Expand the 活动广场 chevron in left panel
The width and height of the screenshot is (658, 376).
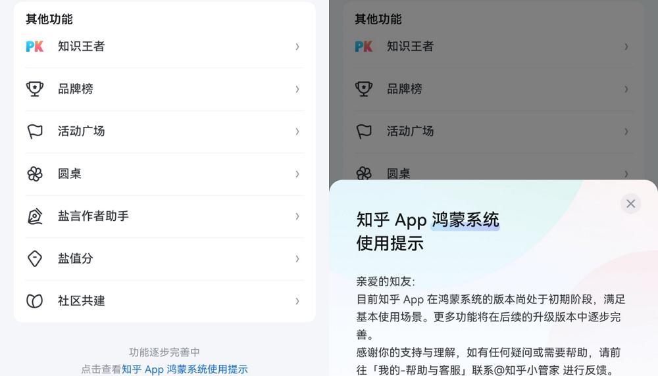tap(297, 131)
